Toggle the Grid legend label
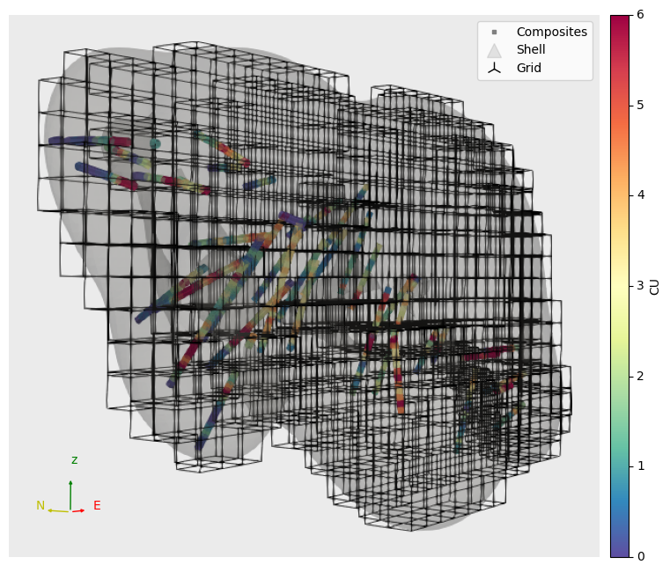Viewport: 670px width, 572px height. pos(528,68)
